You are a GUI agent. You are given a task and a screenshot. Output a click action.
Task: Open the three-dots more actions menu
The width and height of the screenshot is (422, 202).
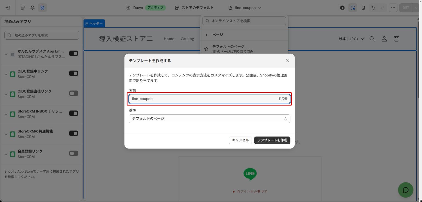393,8
